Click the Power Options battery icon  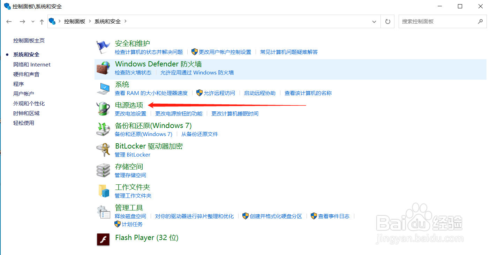pyautogui.click(x=103, y=109)
